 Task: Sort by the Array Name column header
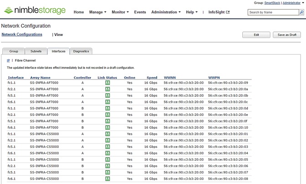40,78
